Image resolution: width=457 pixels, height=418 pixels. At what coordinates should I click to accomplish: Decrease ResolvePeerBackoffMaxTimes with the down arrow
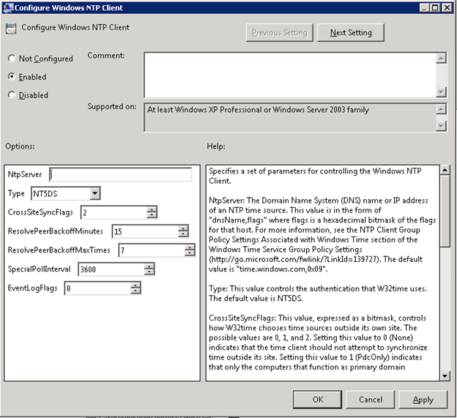[x=190, y=253]
